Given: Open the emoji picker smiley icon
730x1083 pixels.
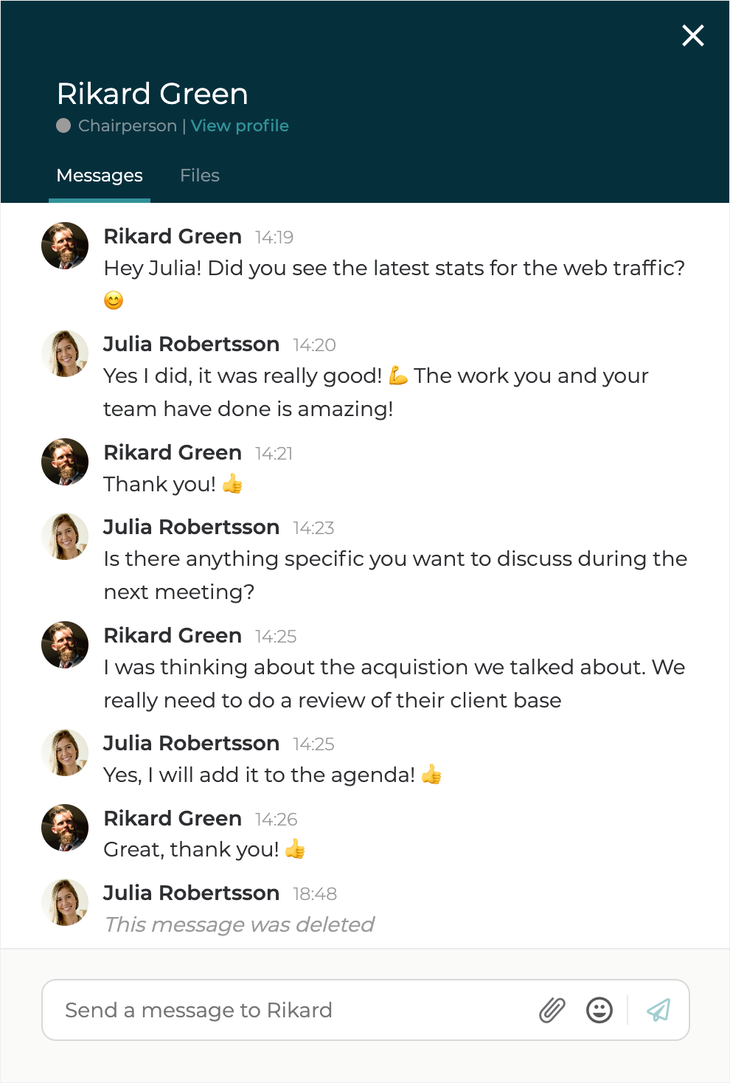Looking at the screenshot, I should click(599, 1010).
